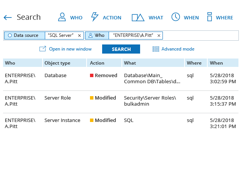Open in new window link
The image size is (243, 171).
click(x=65, y=49)
